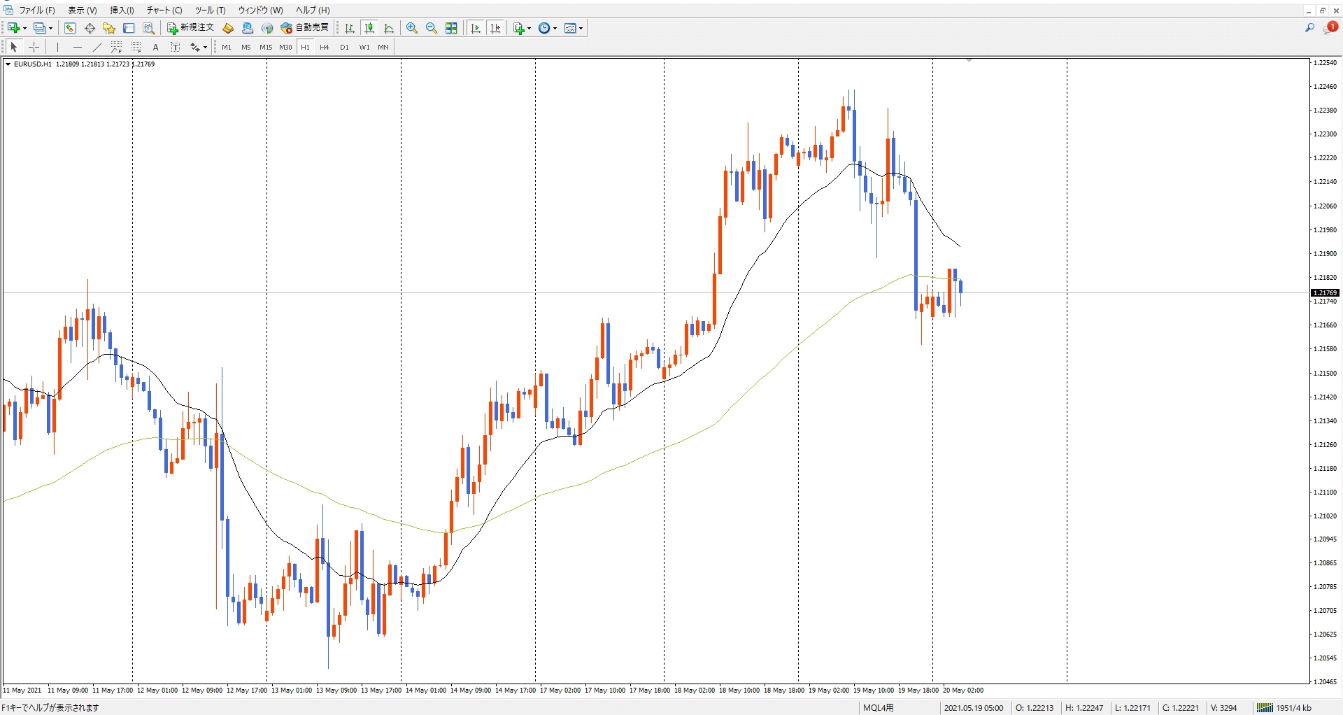
Task: Toggle the Navigator star-folder icon
Action: pos(109,28)
